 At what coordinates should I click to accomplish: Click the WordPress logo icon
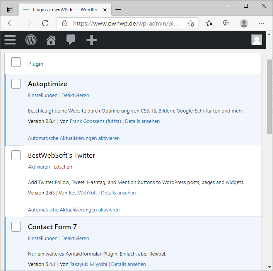click(x=31, y=40)
